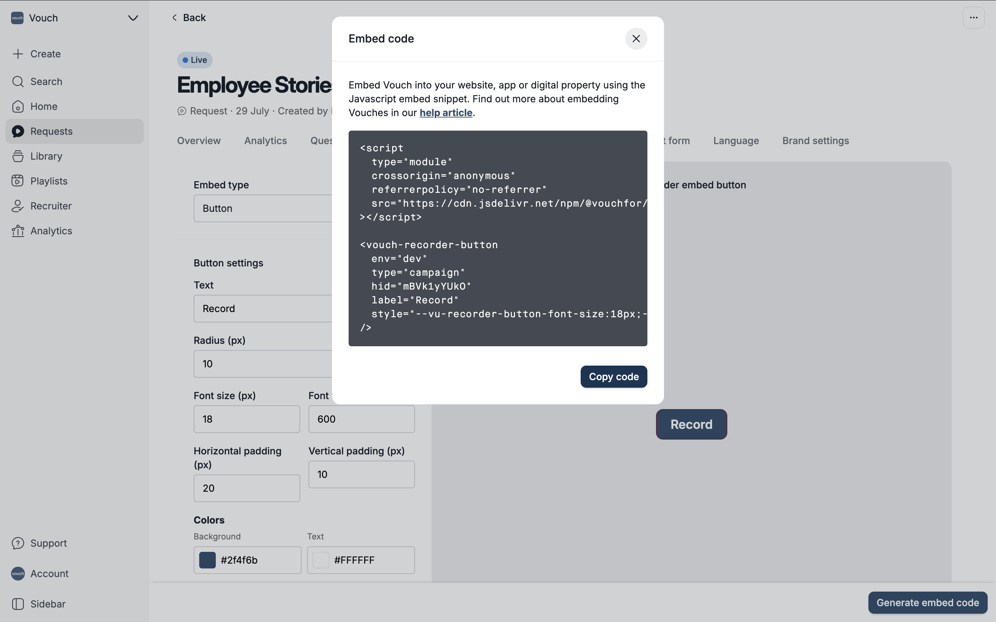The height and width of the screenshot is (622, 996).
Task: Click the Vouch logo icon in sidebar
Action: (17, 18)
